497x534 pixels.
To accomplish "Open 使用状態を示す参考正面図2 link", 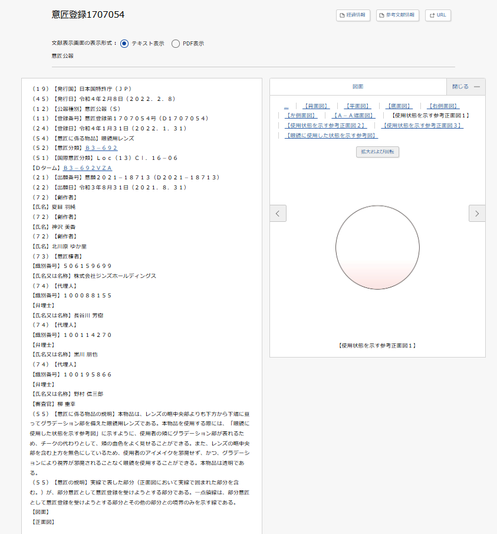I will (x=325, y=125).
